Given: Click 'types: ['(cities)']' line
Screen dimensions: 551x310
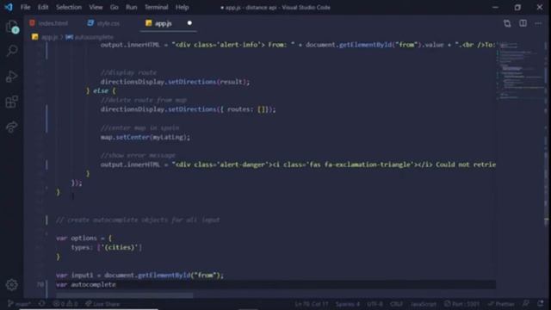Looking at the screenshot, I should point(107,247).
